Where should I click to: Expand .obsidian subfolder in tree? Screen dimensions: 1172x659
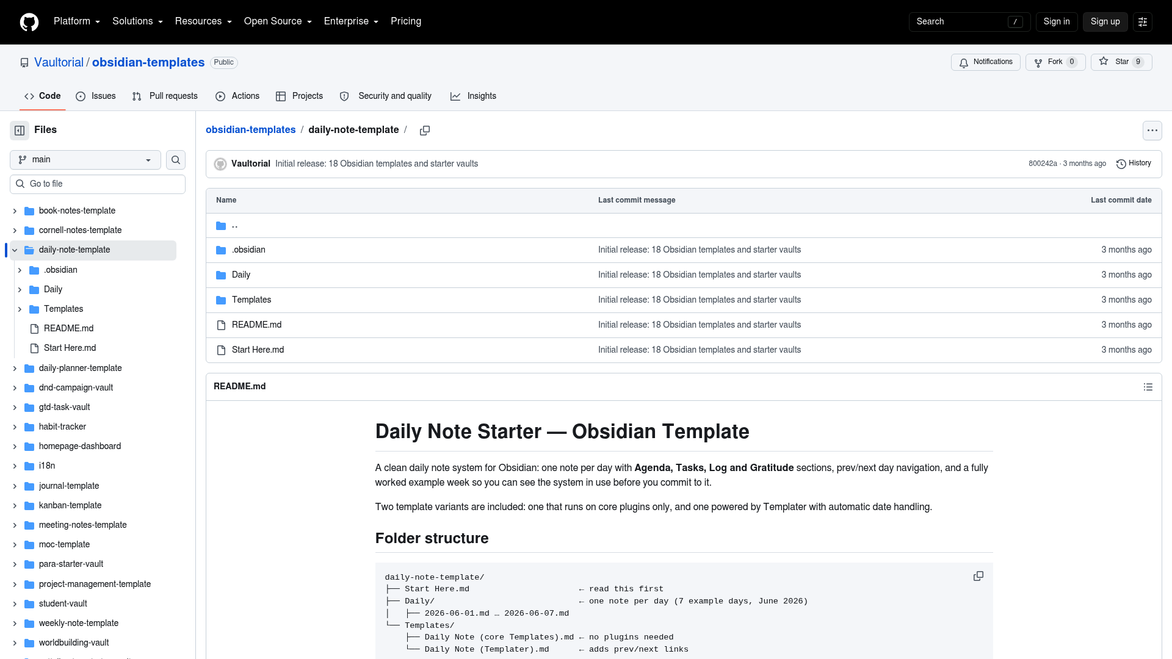click(x=20, y=270)
